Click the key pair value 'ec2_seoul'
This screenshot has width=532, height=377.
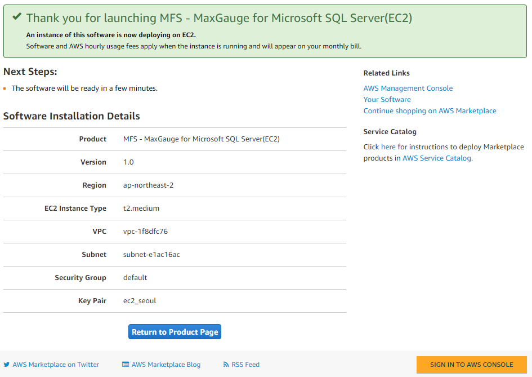click(x=140, y=300)
